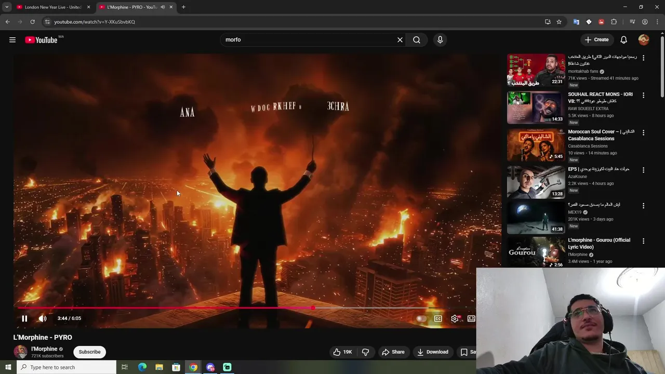Click the Windows taskbar search box
Screen dimensions: 665x374
pos(66,367)
